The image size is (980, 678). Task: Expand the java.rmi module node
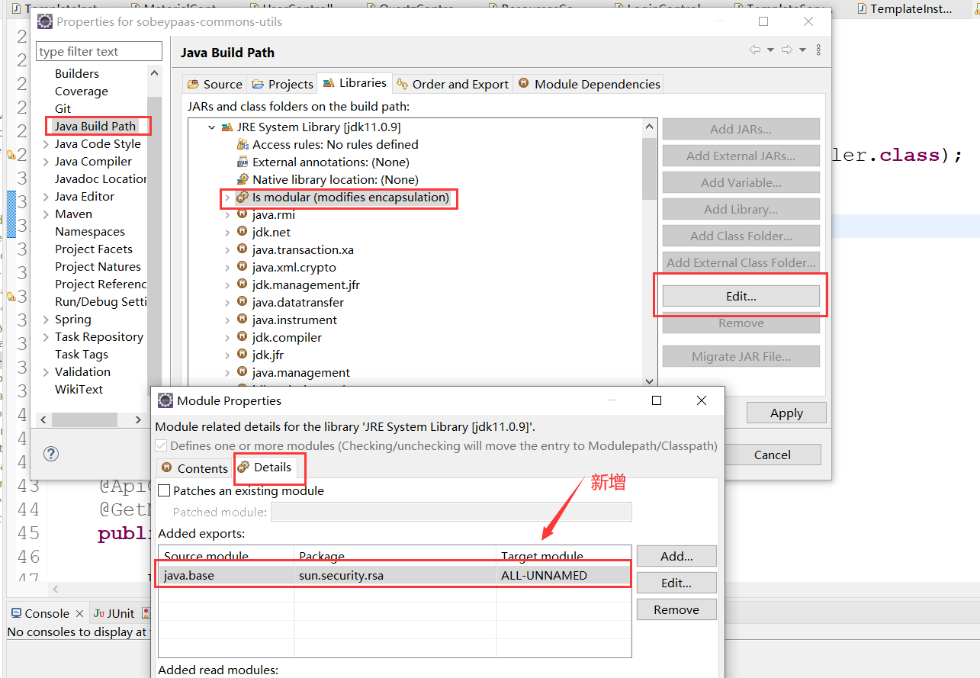229,215
